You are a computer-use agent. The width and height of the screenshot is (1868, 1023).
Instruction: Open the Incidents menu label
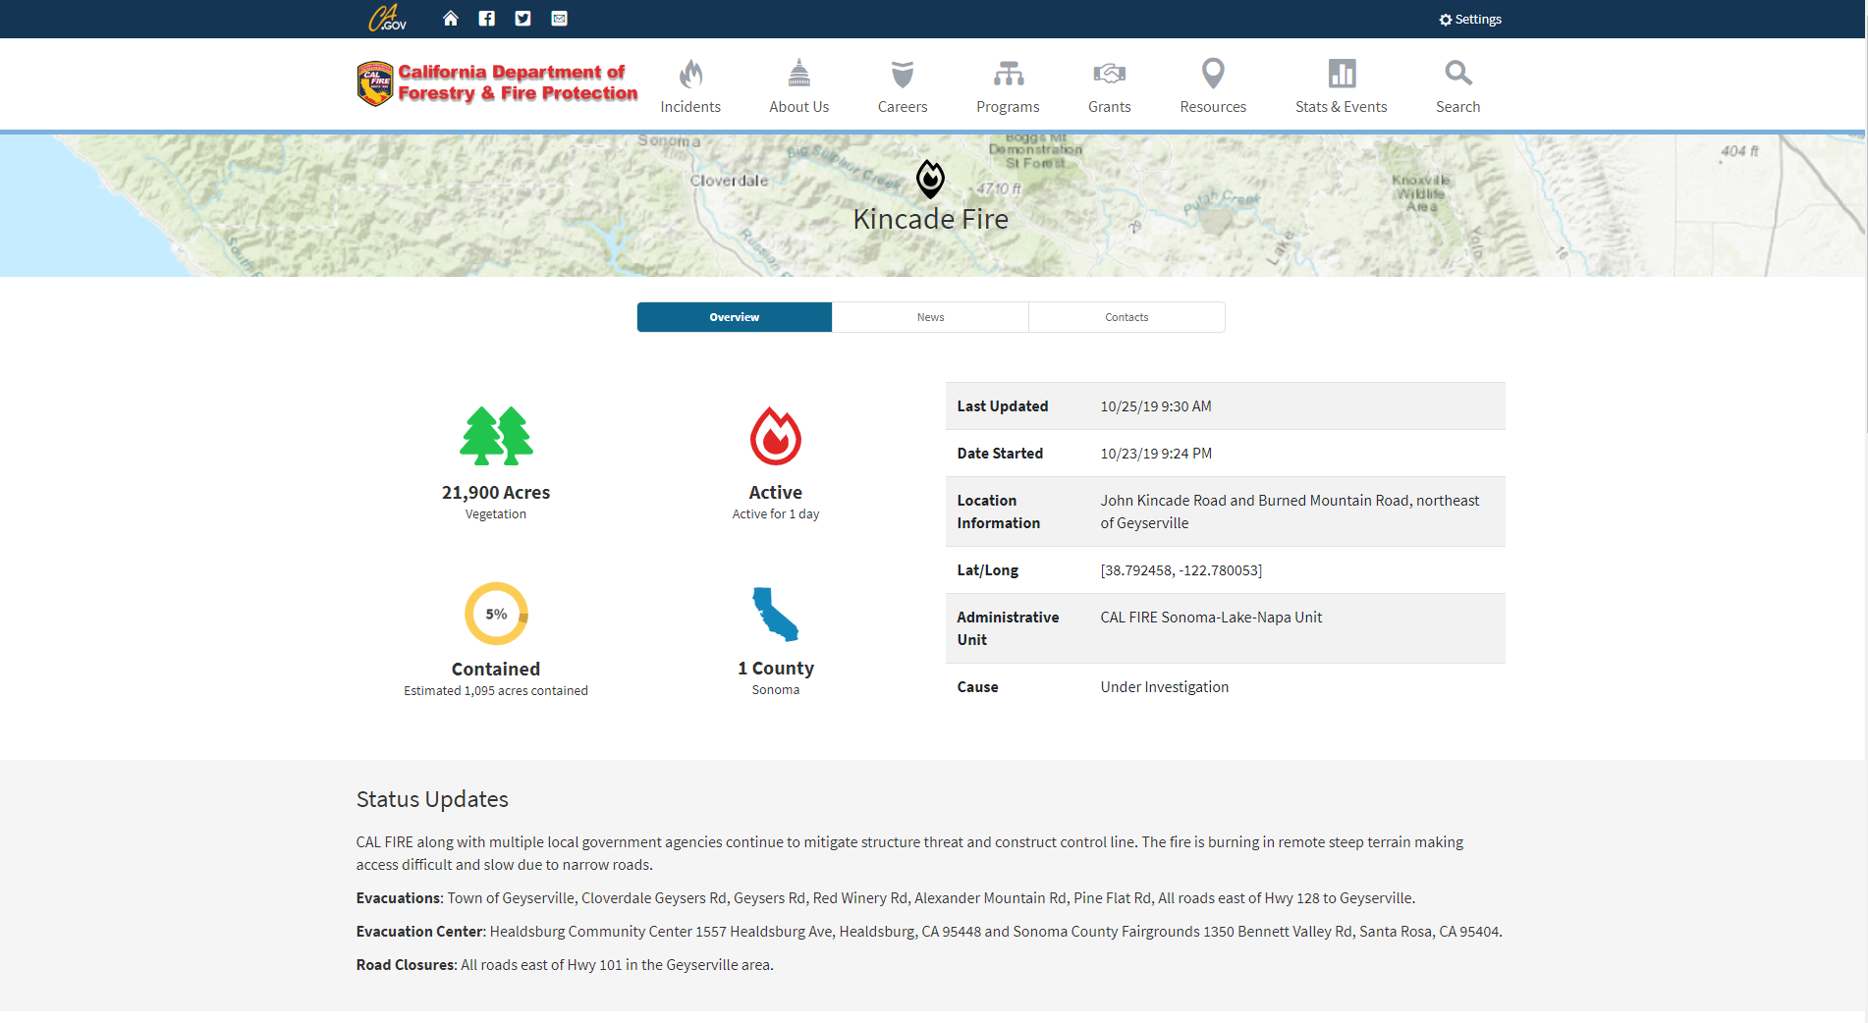point(690,107)
